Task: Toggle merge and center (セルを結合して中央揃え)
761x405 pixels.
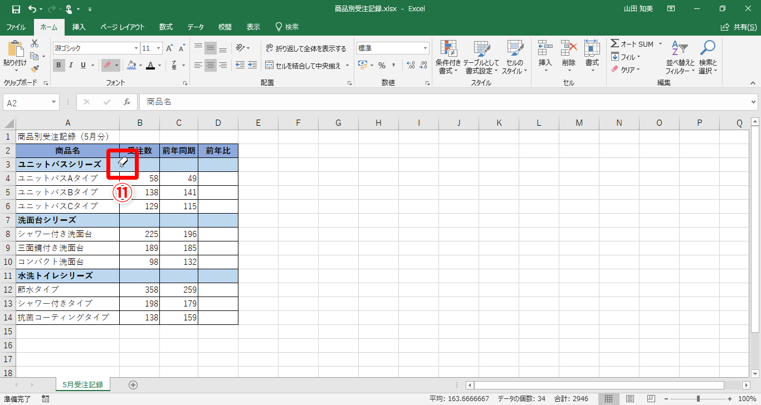Action: pos(304,66)
